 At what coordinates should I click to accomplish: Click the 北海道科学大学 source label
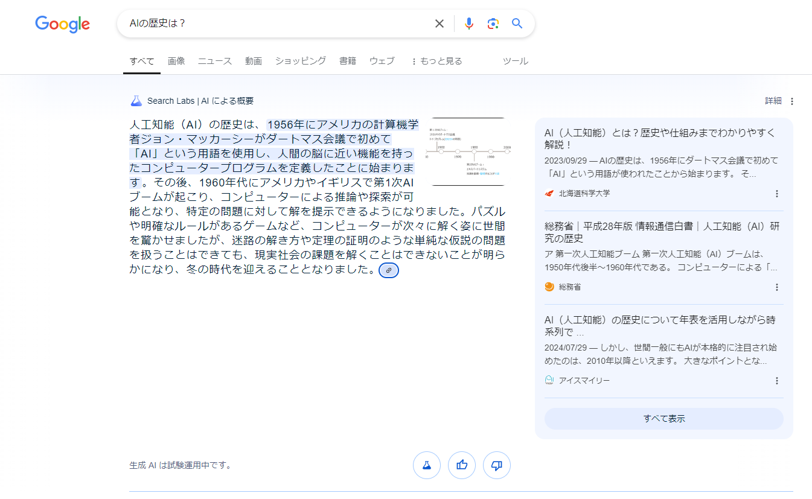[x=584, y=194]
